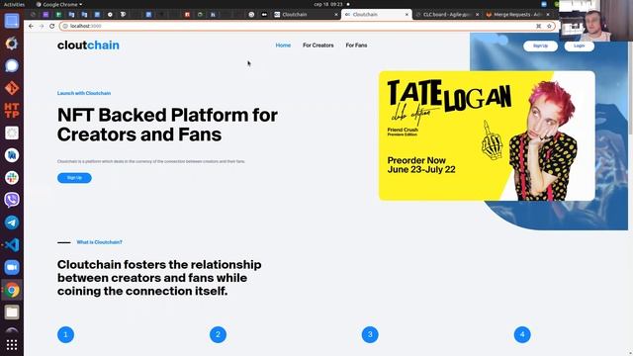Close the Merge Requests tab
Image resolution: width=633 pixels, height=356 pixels.
(548, 15)
